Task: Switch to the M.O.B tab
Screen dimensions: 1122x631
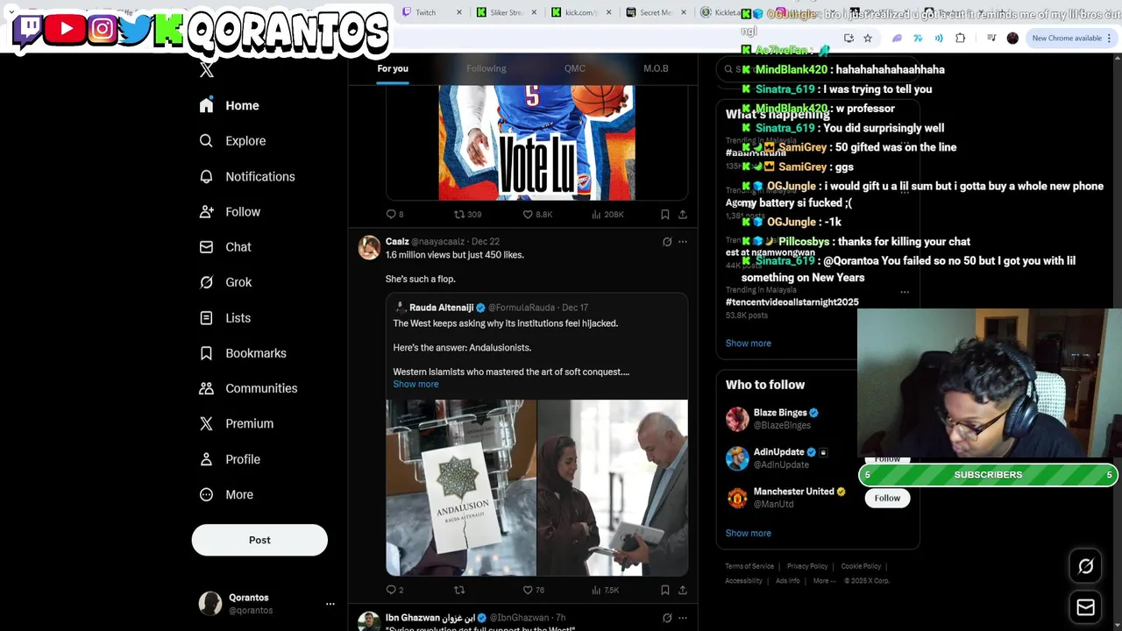Action: click(x=656, y=68)
